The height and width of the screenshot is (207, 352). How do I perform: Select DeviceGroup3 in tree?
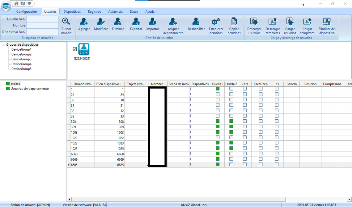tap(21, 59)
